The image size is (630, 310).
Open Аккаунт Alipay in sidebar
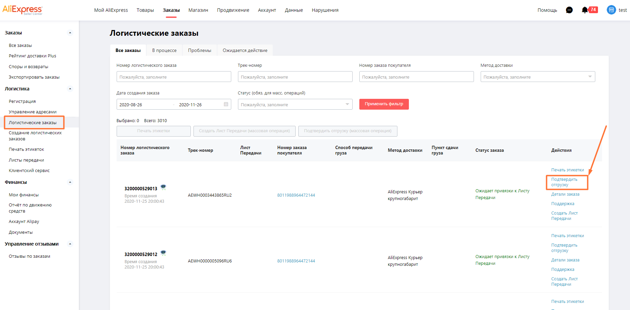24,221
